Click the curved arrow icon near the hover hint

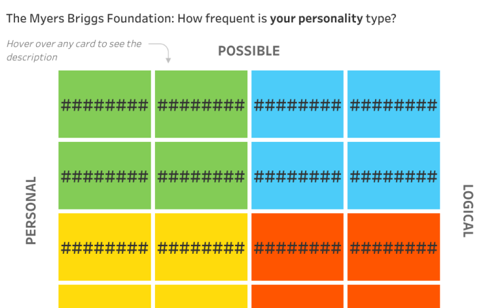point(161,52)
